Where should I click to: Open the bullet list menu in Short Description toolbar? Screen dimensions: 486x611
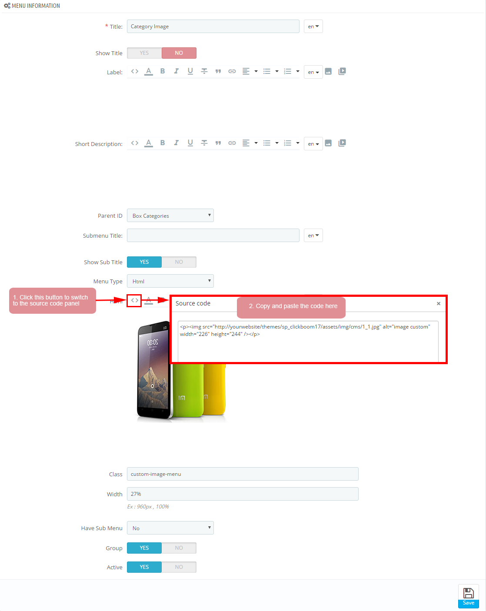coord(270,143)
